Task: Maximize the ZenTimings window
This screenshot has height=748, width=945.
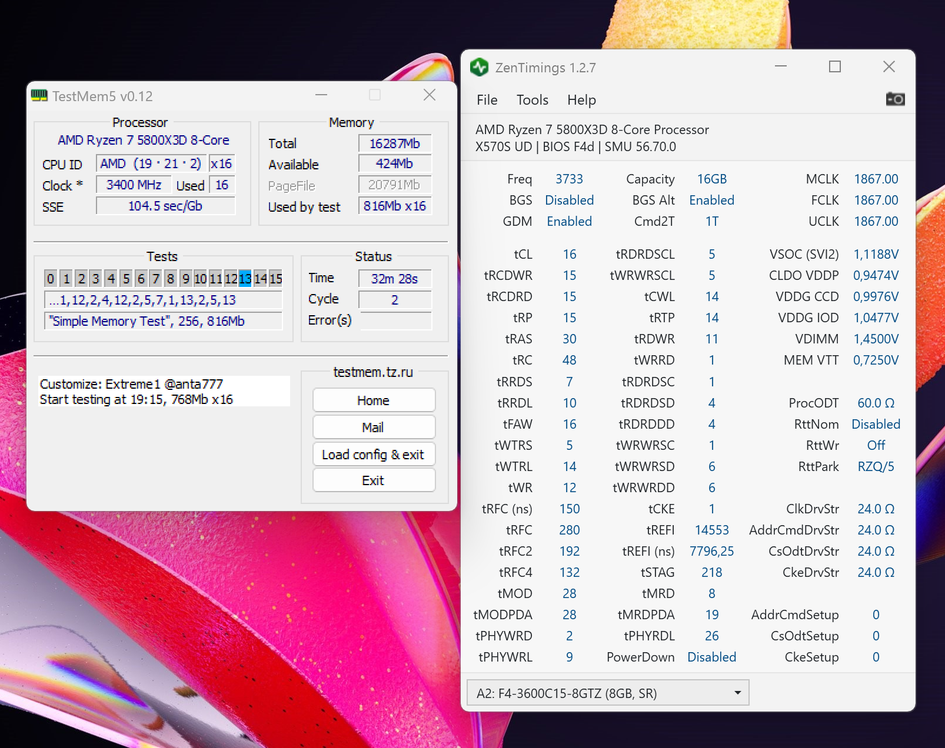Action: (x=835, y=66)
